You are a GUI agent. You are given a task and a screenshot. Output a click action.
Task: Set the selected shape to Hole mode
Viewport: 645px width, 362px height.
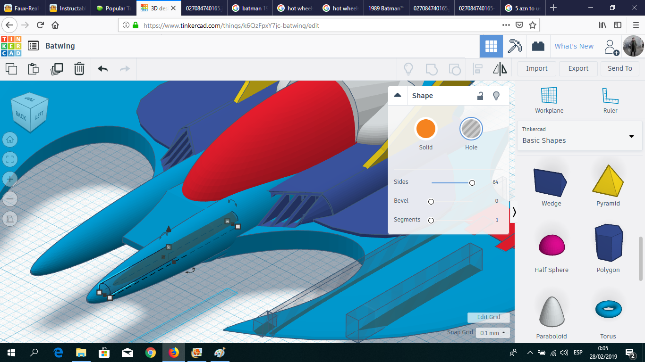pyautogui.click(x=471, y=128)
